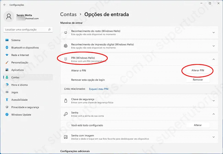
Task: Click 'Você está todo configurado' text
Action: [87, 125]
